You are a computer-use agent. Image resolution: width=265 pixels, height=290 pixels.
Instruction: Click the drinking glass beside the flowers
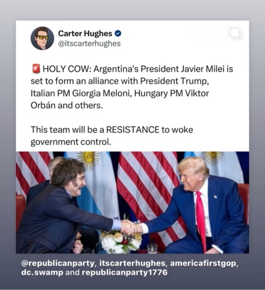coord(152,248)
